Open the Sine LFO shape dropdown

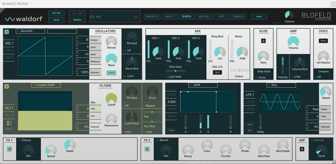[281, 85]
